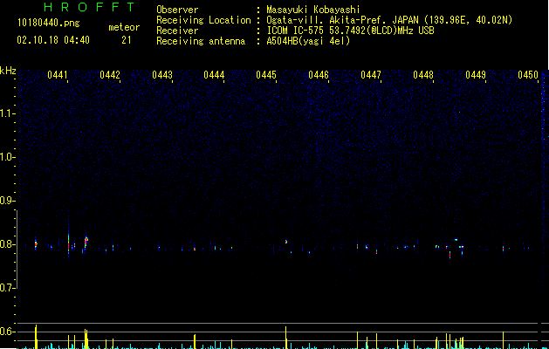Screen dimensions: 549x349
Task: Click the 0.9 kHz axis label
Action: pos(7,201)
